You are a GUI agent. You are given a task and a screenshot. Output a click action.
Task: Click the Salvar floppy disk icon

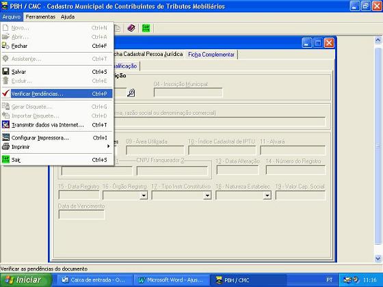(x=5, y=71)
